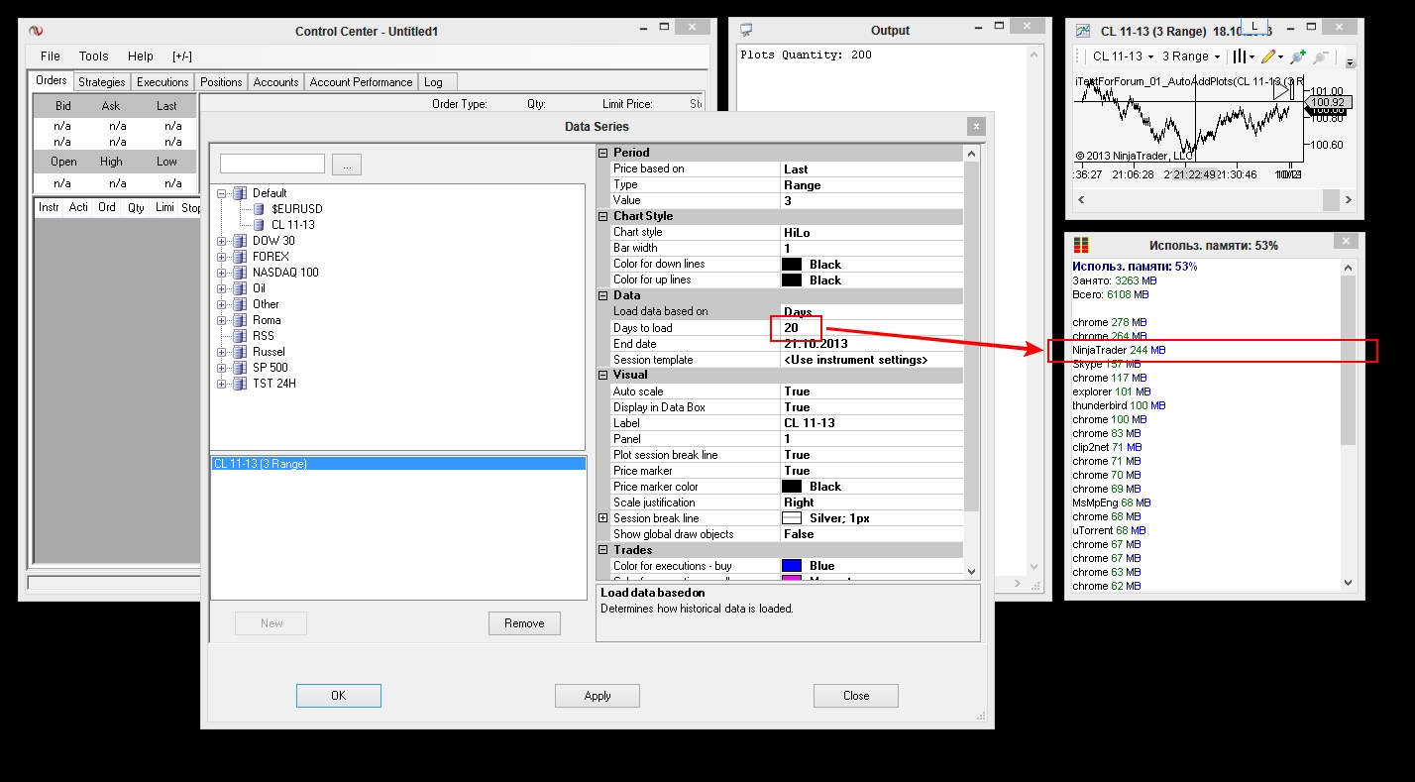Click the property grid scroll down arrow
The image size is (1415, 782).
971,571
